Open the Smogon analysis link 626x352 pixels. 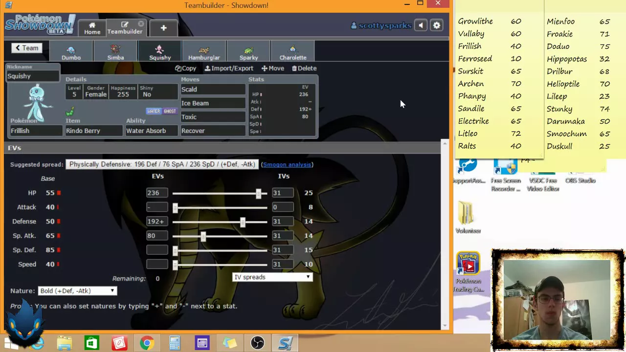click(287, 165)
